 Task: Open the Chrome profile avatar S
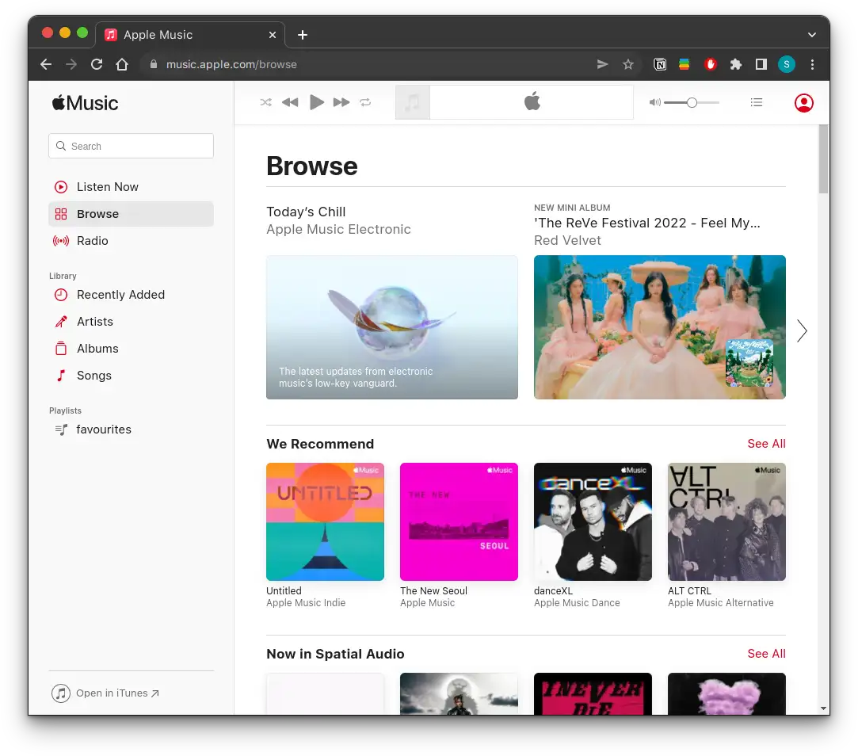point(787,64)
